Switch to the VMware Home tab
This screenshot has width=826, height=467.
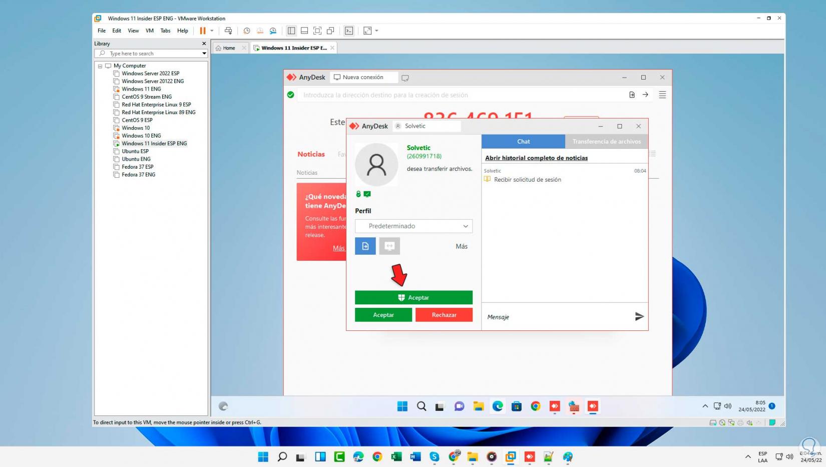(x=229, y=48)
